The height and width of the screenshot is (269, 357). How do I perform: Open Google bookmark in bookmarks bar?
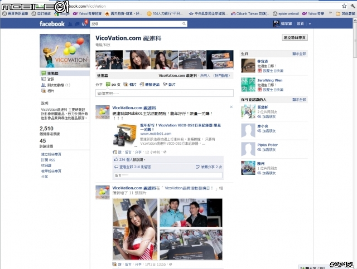62,13
